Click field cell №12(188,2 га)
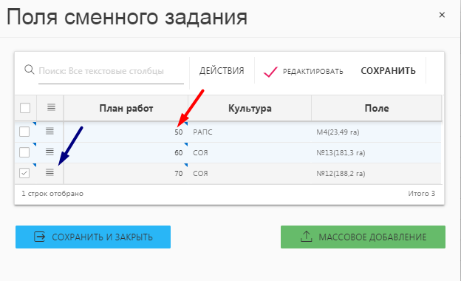 click(376, 173)
